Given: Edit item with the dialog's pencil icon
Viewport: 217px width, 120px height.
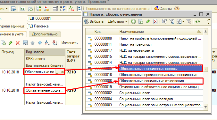Looking at the screenshot, I should click(x=148, y=21).
